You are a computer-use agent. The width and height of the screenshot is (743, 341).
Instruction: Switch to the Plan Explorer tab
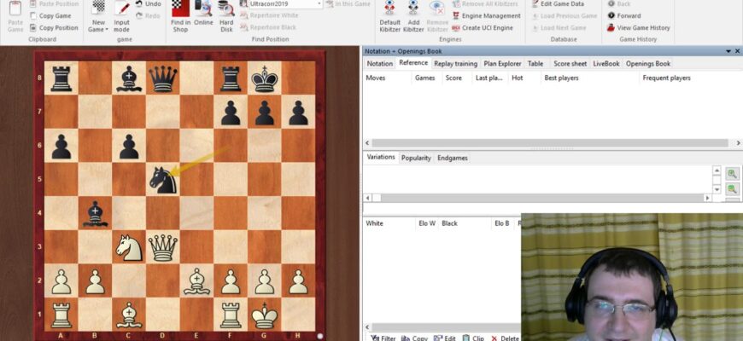click(502, 63)
